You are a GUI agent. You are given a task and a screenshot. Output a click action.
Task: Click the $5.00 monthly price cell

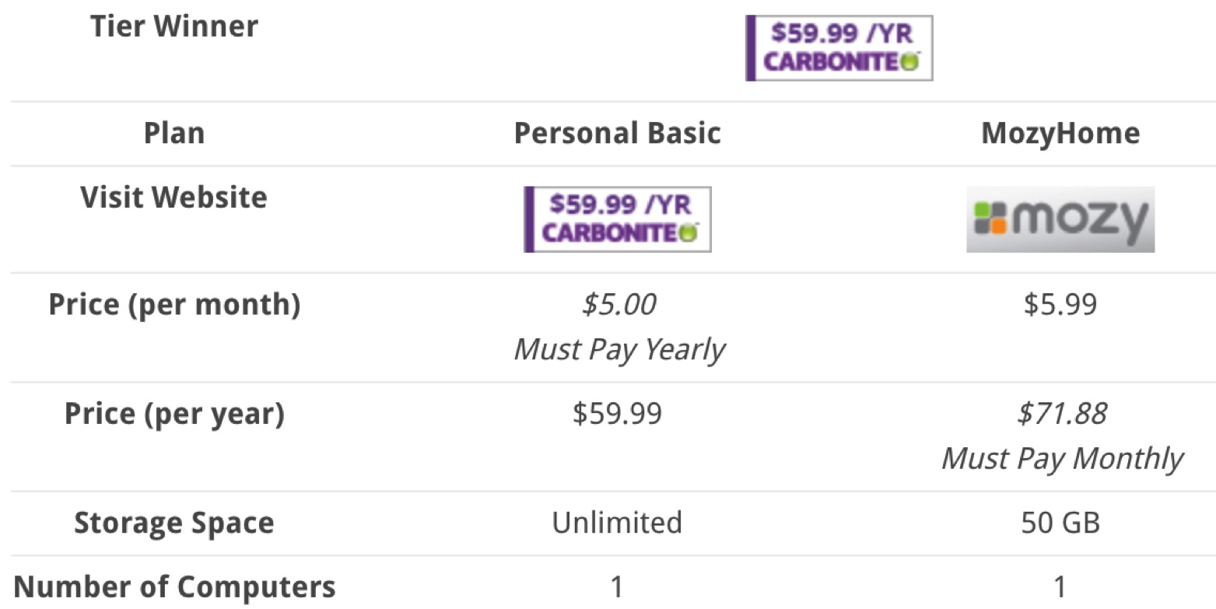[619, 304]
